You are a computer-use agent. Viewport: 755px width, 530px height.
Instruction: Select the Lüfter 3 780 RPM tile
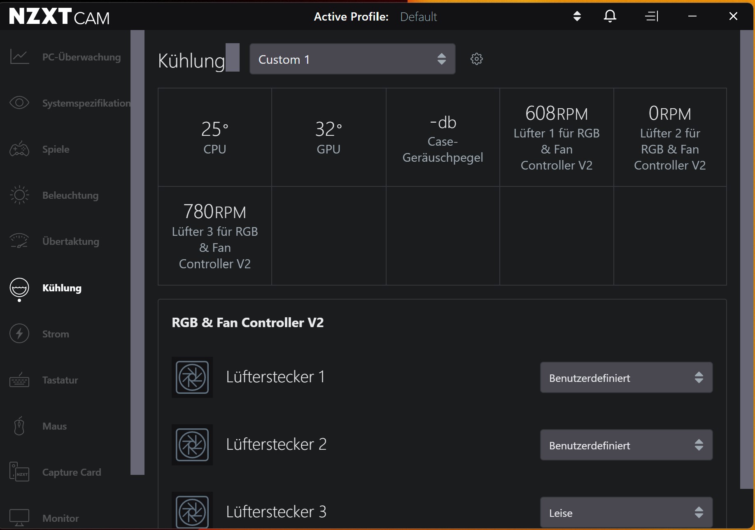pos(215,236)
